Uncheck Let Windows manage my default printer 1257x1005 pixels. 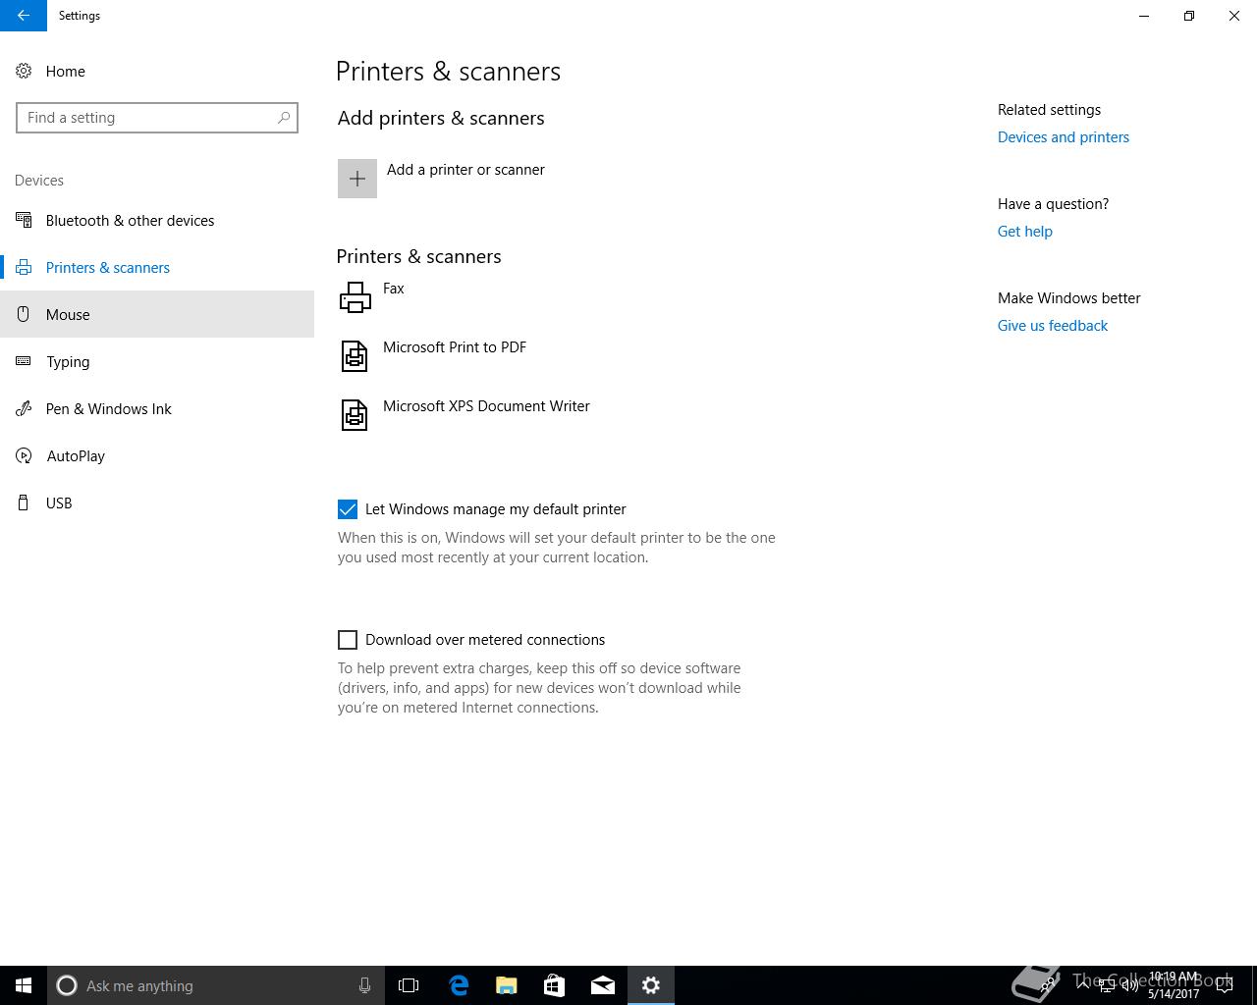[348, 509]
